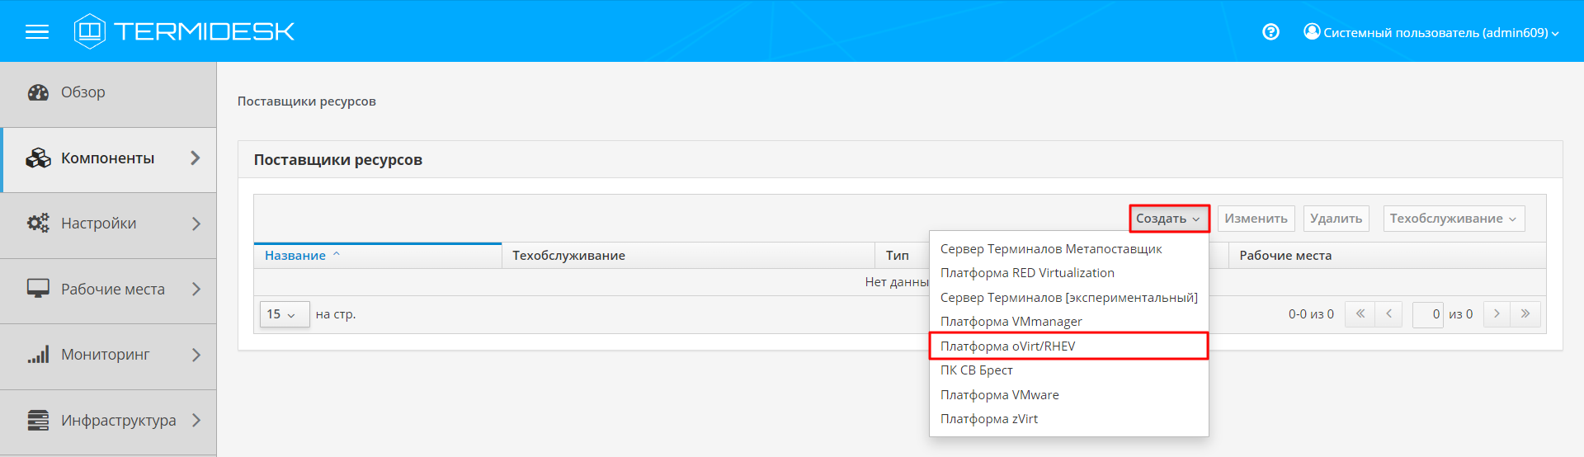Open the Техобслуживание dropdown button
Viewport: 1584px width, 457px height.
coord(1454,219)
